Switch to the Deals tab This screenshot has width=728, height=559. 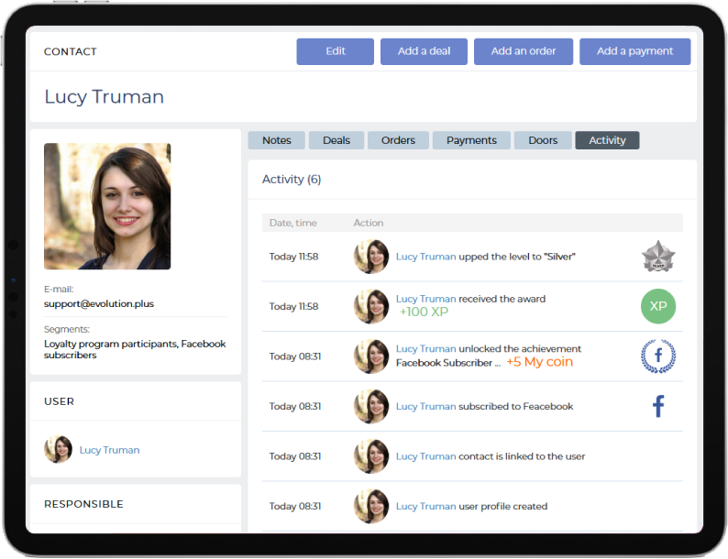[x=336, y=140]
